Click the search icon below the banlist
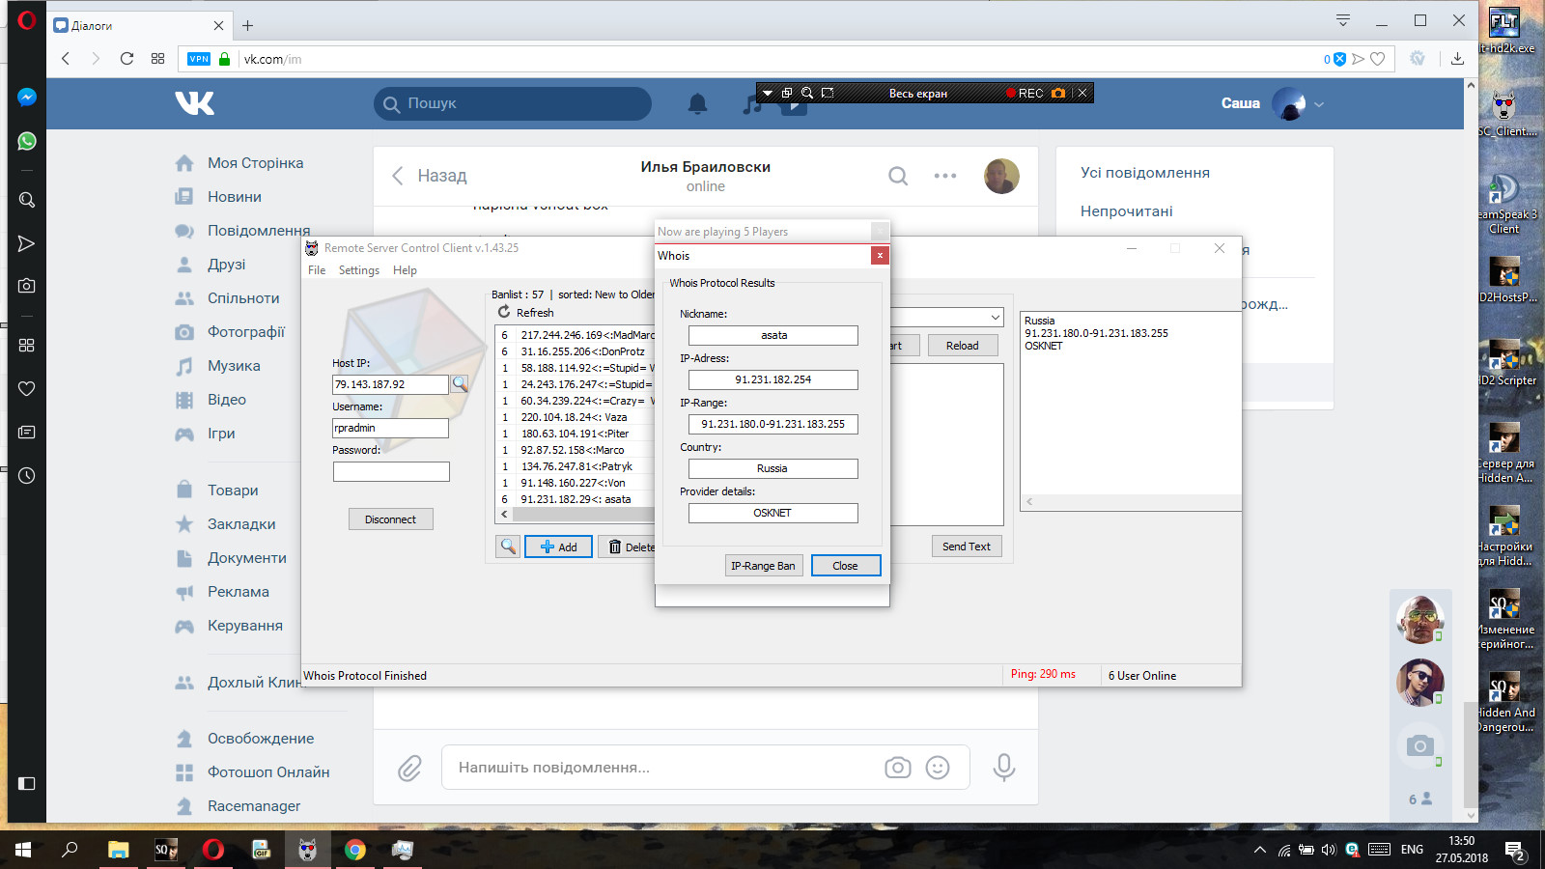Image resolution: width=1545 pixels, height=869 pixels. pos(508,547)
